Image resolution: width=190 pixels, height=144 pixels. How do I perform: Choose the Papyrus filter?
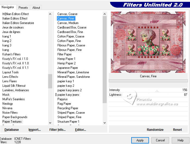click(x=62, y=99)
